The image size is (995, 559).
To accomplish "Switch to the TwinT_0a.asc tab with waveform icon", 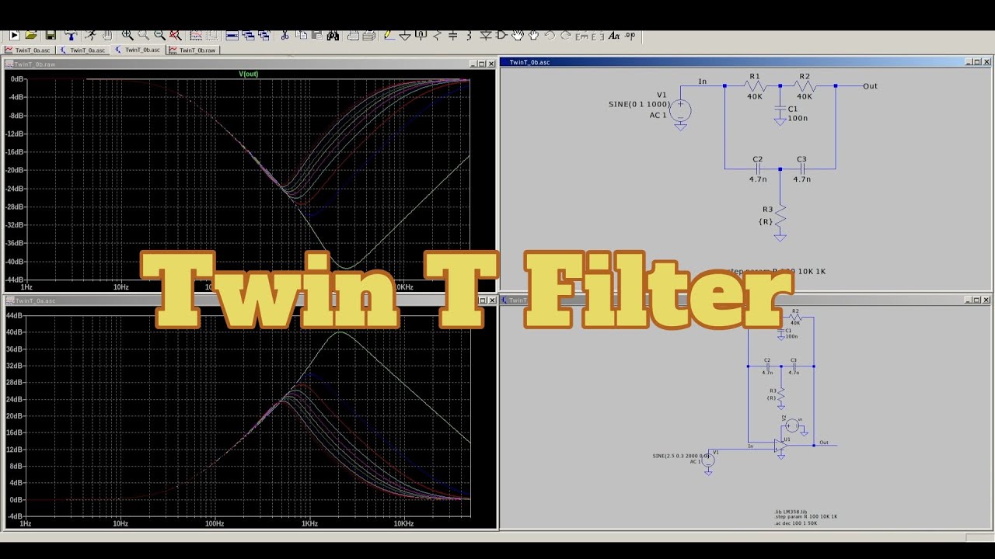I will click(30, 50).
